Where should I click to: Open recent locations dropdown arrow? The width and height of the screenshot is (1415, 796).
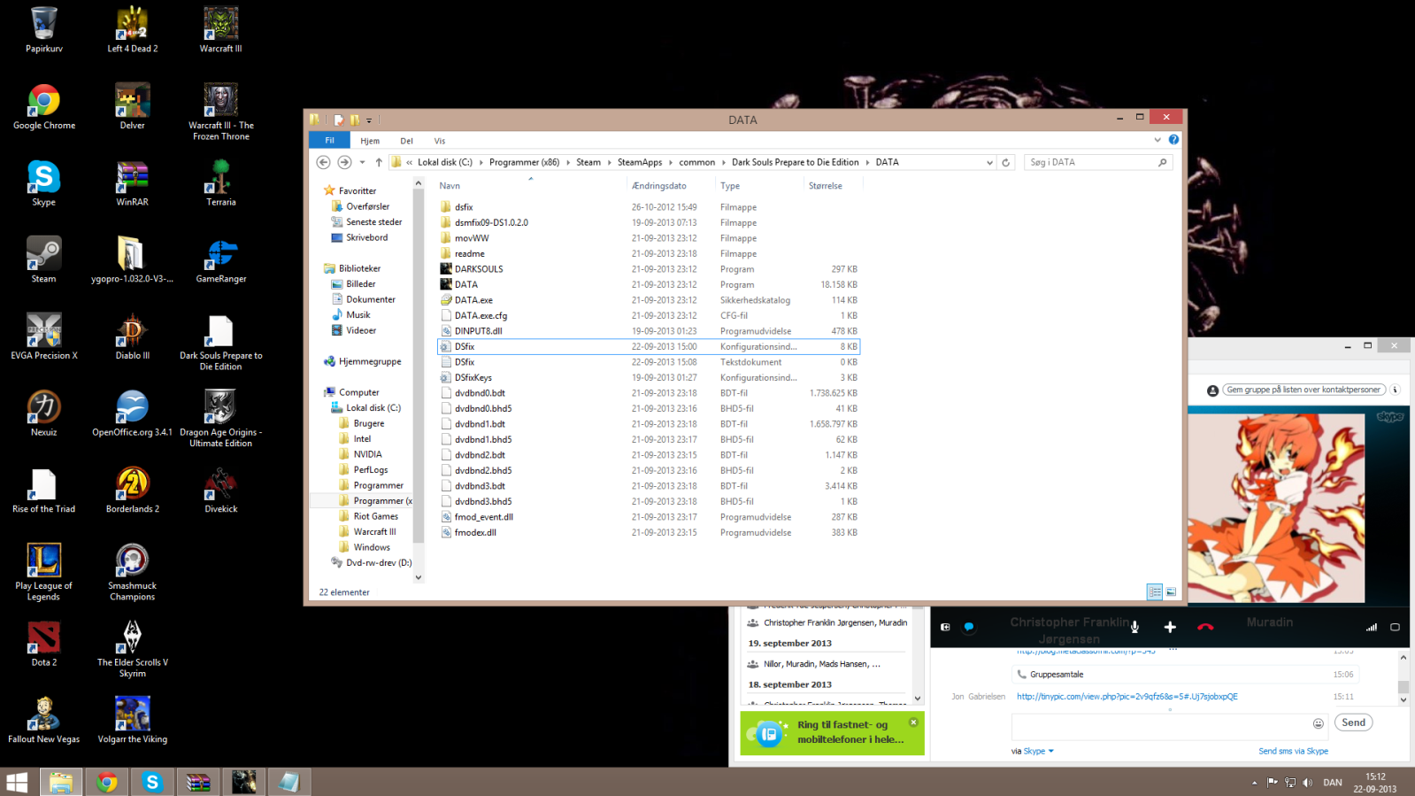pos(362,162)
